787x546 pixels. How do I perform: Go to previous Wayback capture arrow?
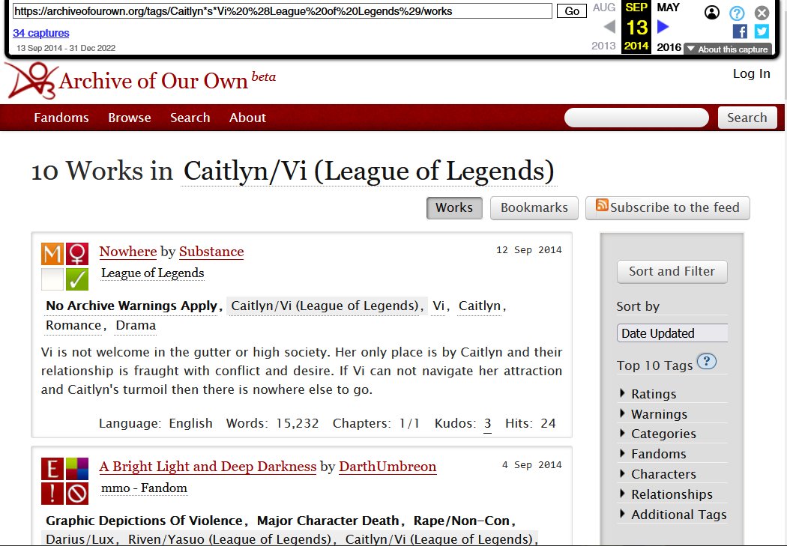pos(609,26)
